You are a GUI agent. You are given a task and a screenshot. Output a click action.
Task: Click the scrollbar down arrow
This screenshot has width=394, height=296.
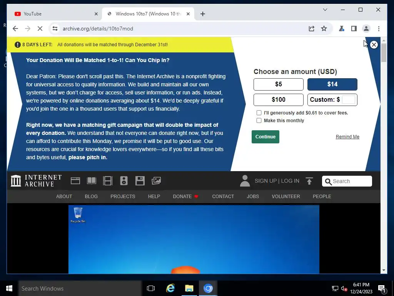pos(384,270)
